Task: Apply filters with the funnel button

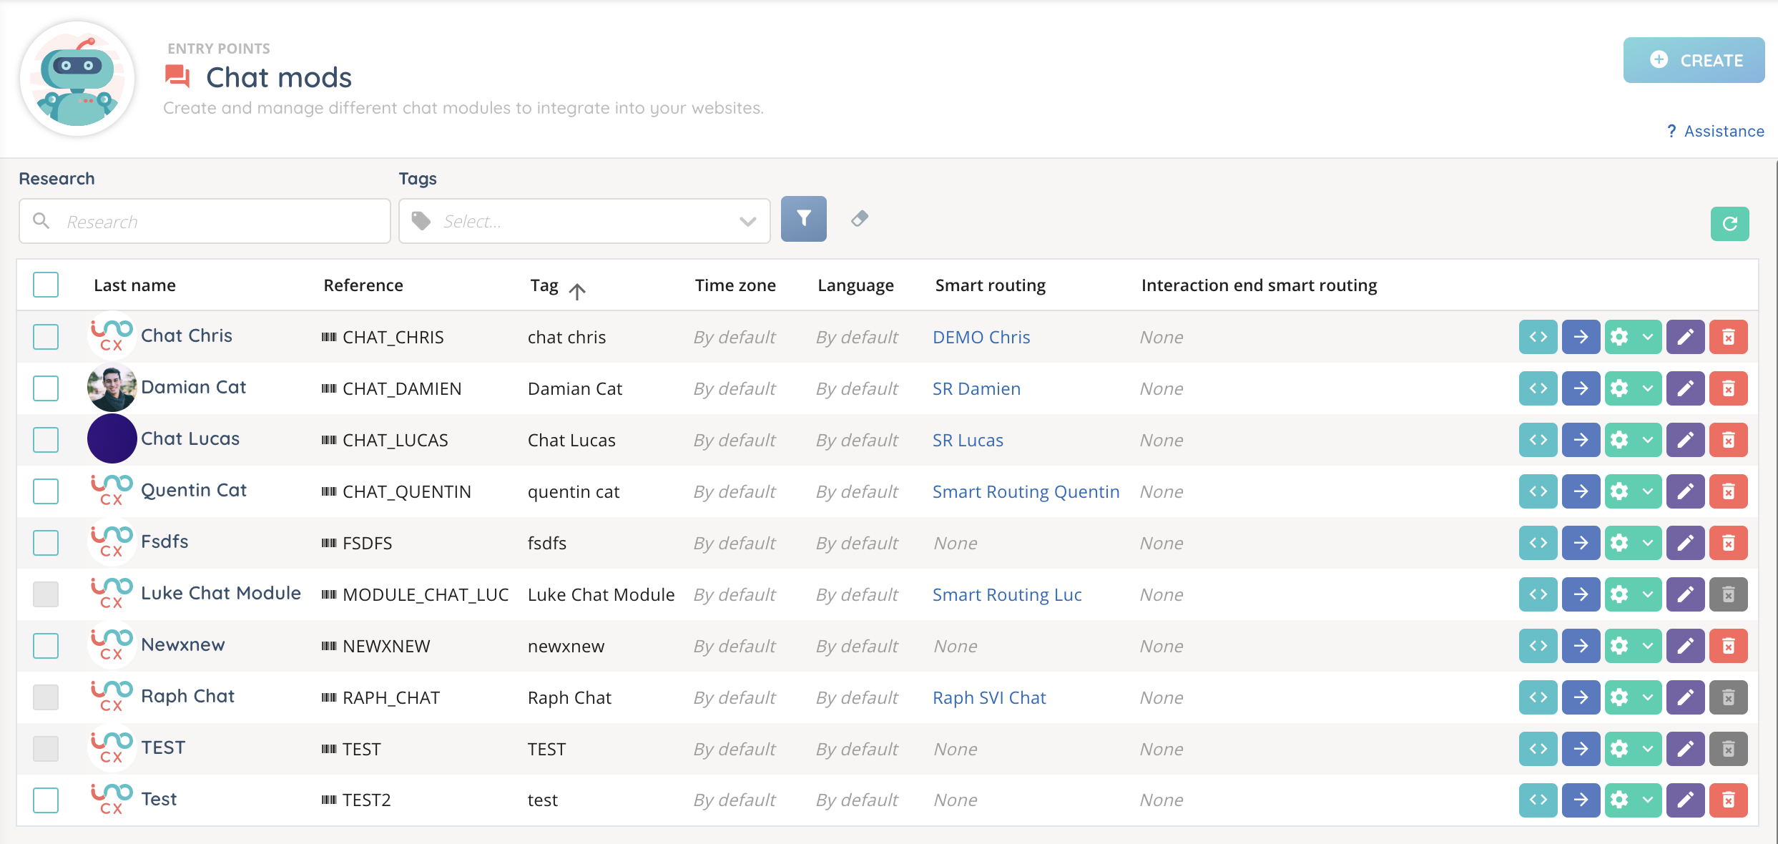Action: (x=803, y=219)
